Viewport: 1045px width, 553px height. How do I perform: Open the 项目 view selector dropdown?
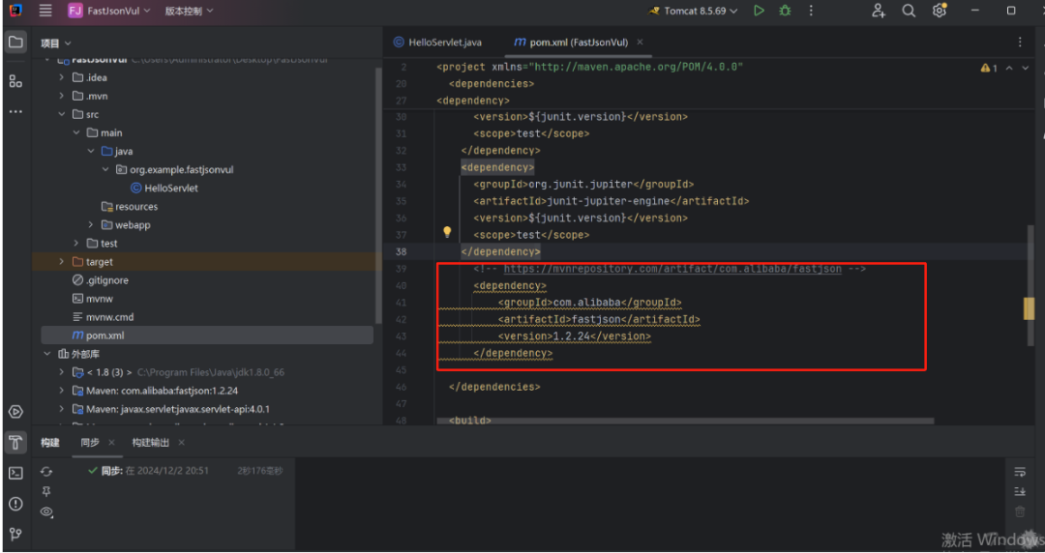(56, 44)
